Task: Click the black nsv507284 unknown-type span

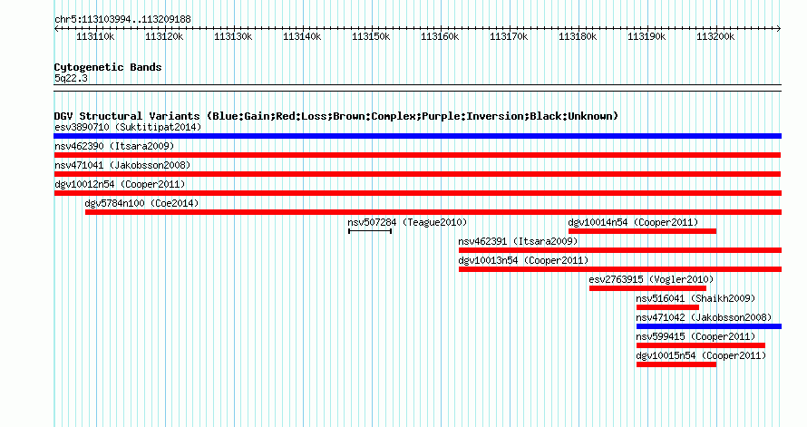Action: tap(370, 231)
